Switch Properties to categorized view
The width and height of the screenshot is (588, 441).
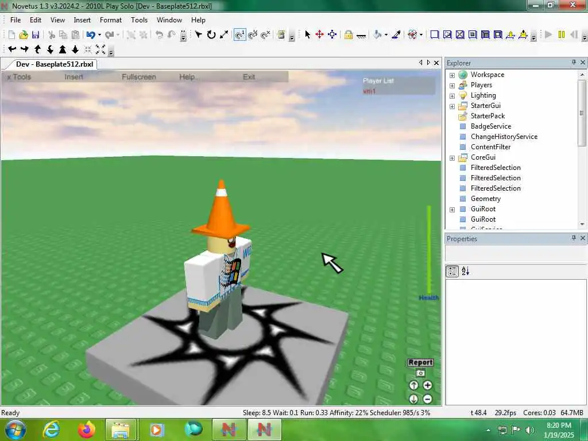(452, 271)
